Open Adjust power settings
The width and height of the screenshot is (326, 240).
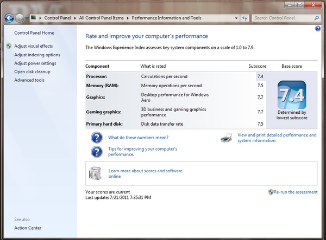35,63
